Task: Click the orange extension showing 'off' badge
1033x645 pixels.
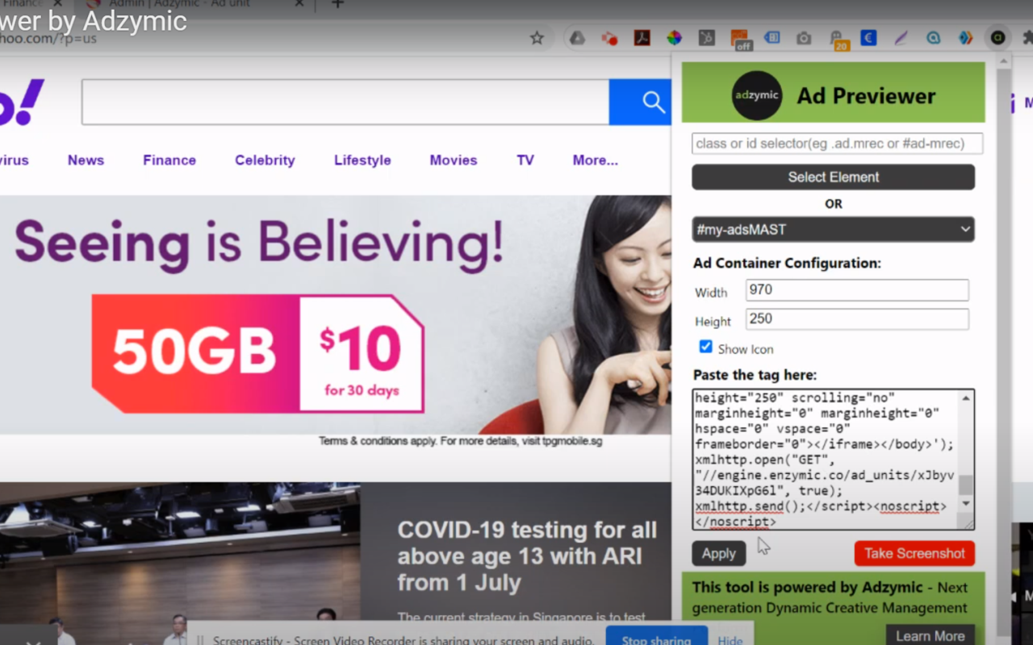Action: [x=740, y=39]
